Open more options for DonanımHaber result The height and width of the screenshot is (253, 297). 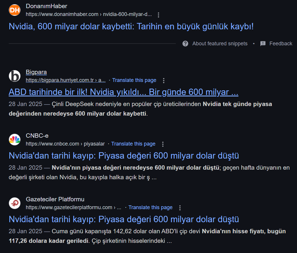(x=159, y=15)
